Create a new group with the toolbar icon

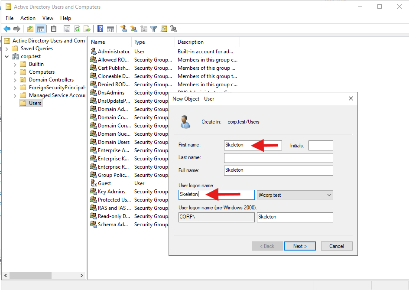[x=134, y=29]
